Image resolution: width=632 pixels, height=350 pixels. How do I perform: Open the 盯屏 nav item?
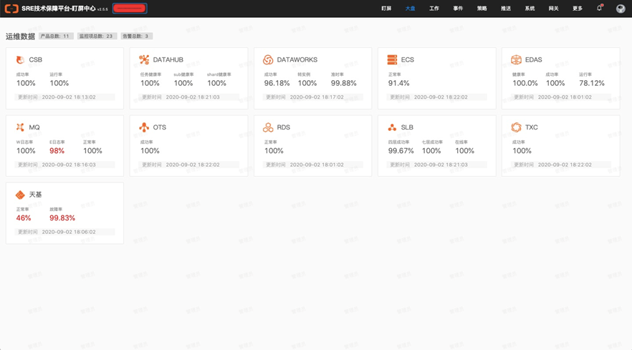coord(386,9)
